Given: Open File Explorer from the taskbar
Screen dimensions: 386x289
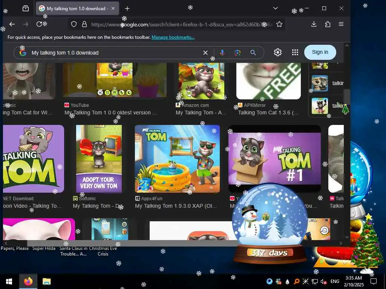Looking at the screenshot, I should point(46,281).
